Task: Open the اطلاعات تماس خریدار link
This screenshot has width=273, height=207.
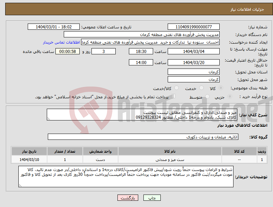Action: 61,42
